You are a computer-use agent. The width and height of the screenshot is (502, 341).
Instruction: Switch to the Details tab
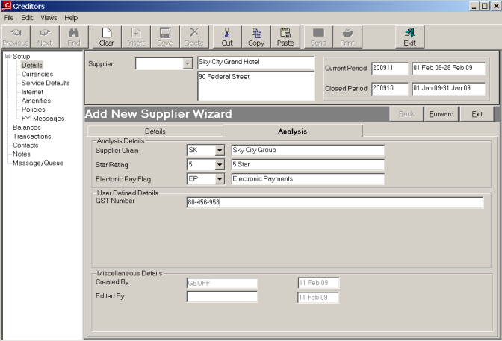point(155,131)
